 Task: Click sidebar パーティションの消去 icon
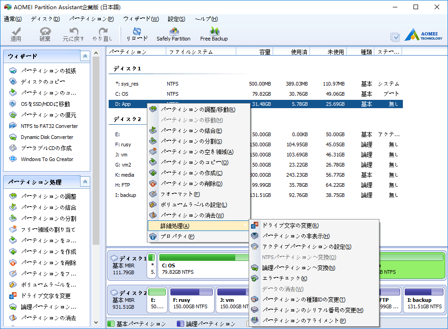(13, 317)
